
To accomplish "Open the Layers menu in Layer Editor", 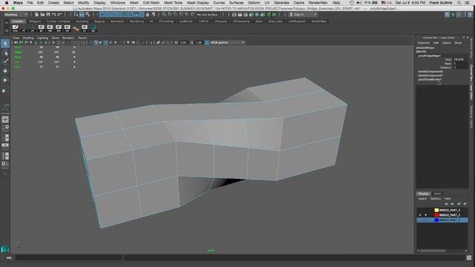I will click(x=422, y=199).
